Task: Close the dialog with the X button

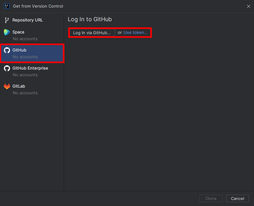Action: tap(249, 6)
